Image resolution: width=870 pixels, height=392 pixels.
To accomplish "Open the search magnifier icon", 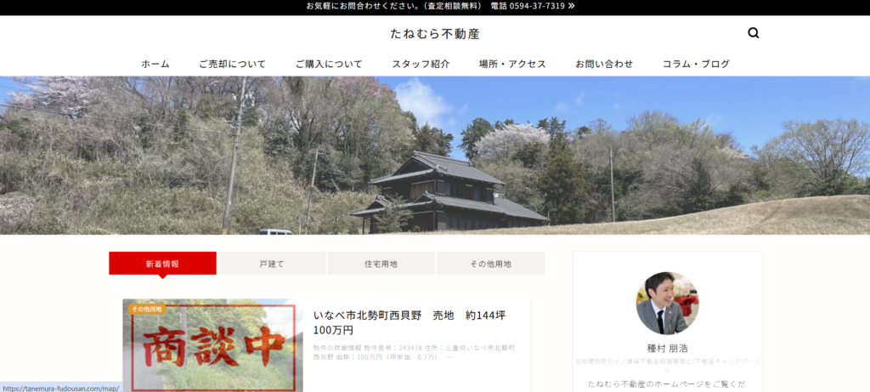I will (x=753, y=33).
